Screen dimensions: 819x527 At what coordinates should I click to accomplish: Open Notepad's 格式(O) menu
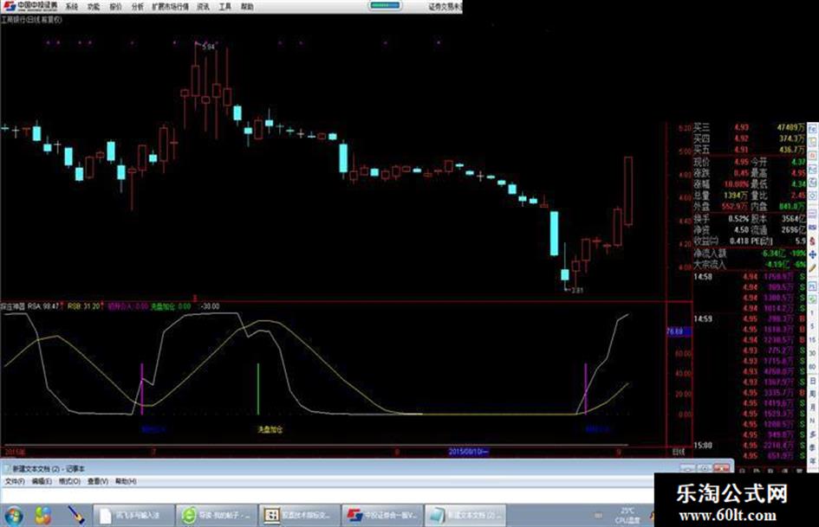pyautogui.click(x=69, y=482)
